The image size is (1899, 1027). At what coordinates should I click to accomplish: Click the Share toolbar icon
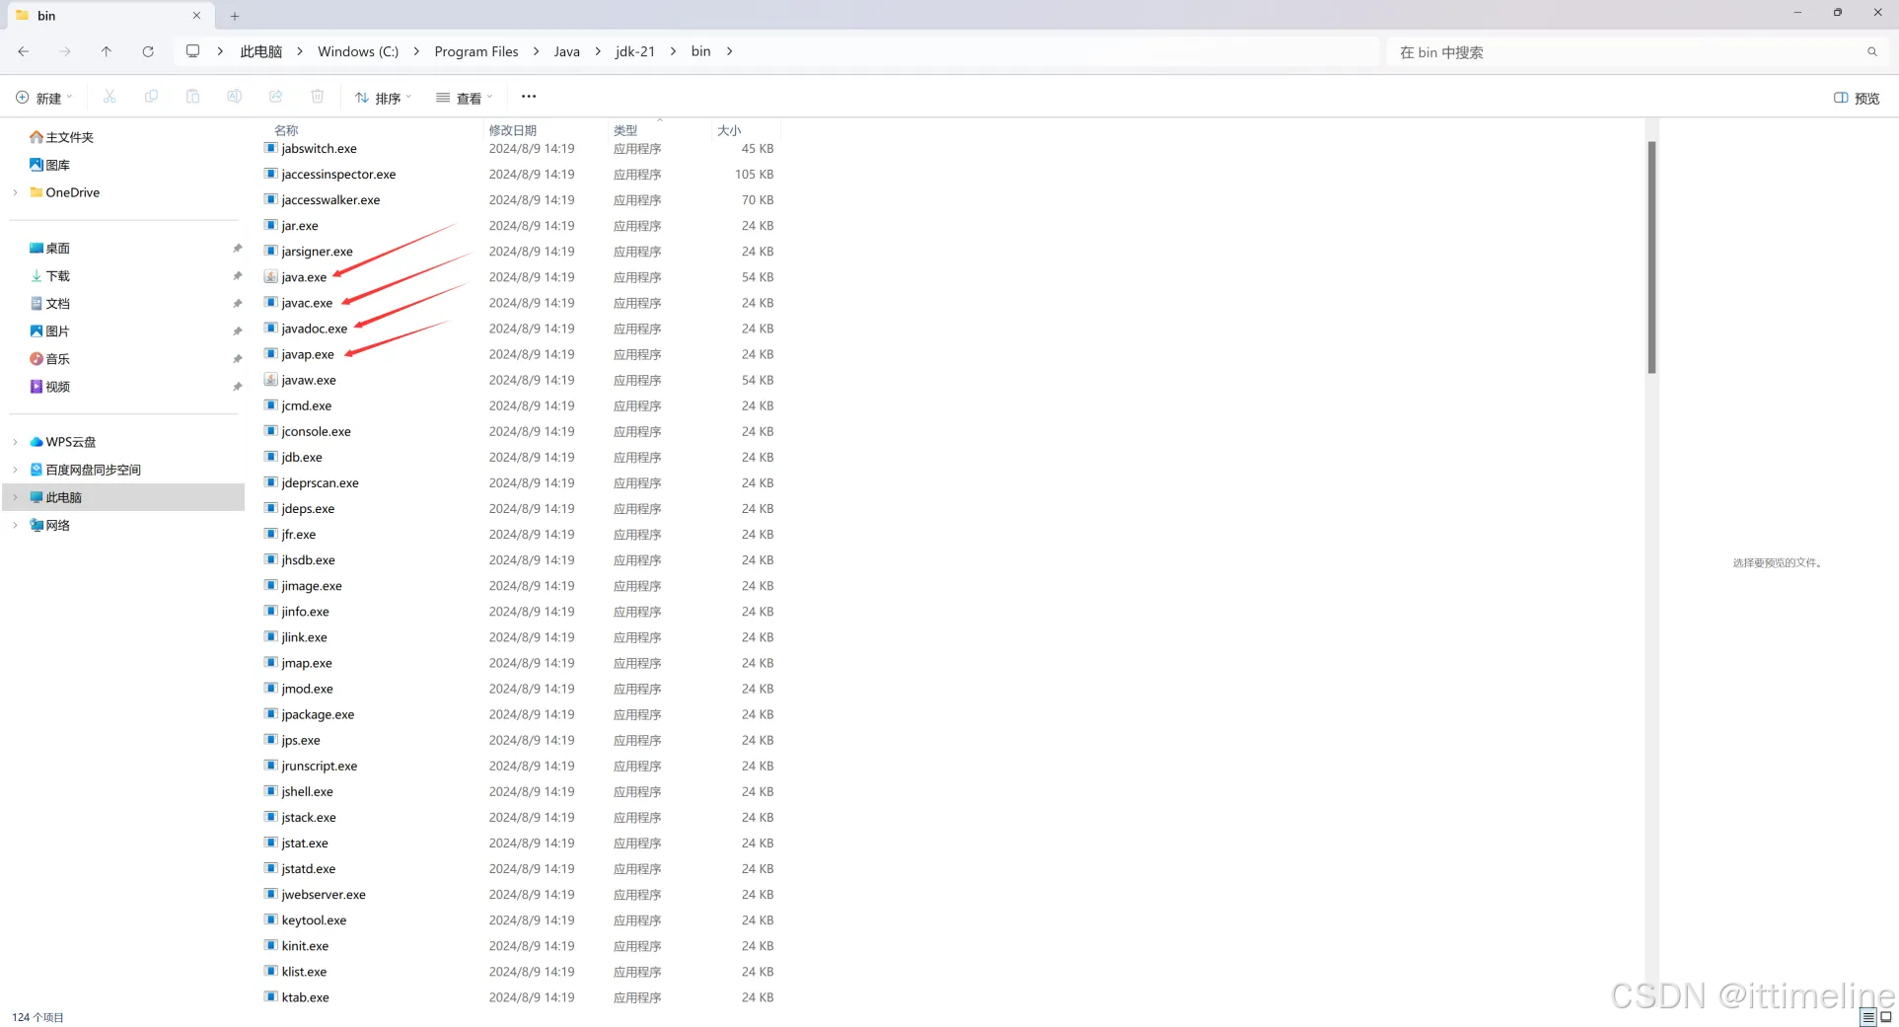pos(275,97)
